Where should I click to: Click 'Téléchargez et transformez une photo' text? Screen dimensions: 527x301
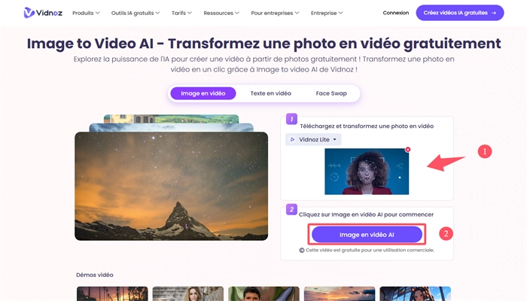click(x=367, y=126)
